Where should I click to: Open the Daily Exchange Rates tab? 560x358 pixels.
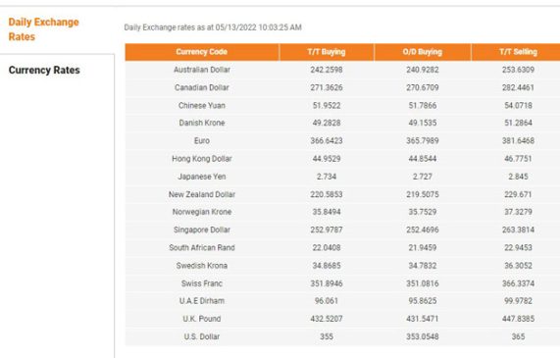(43, 29)
